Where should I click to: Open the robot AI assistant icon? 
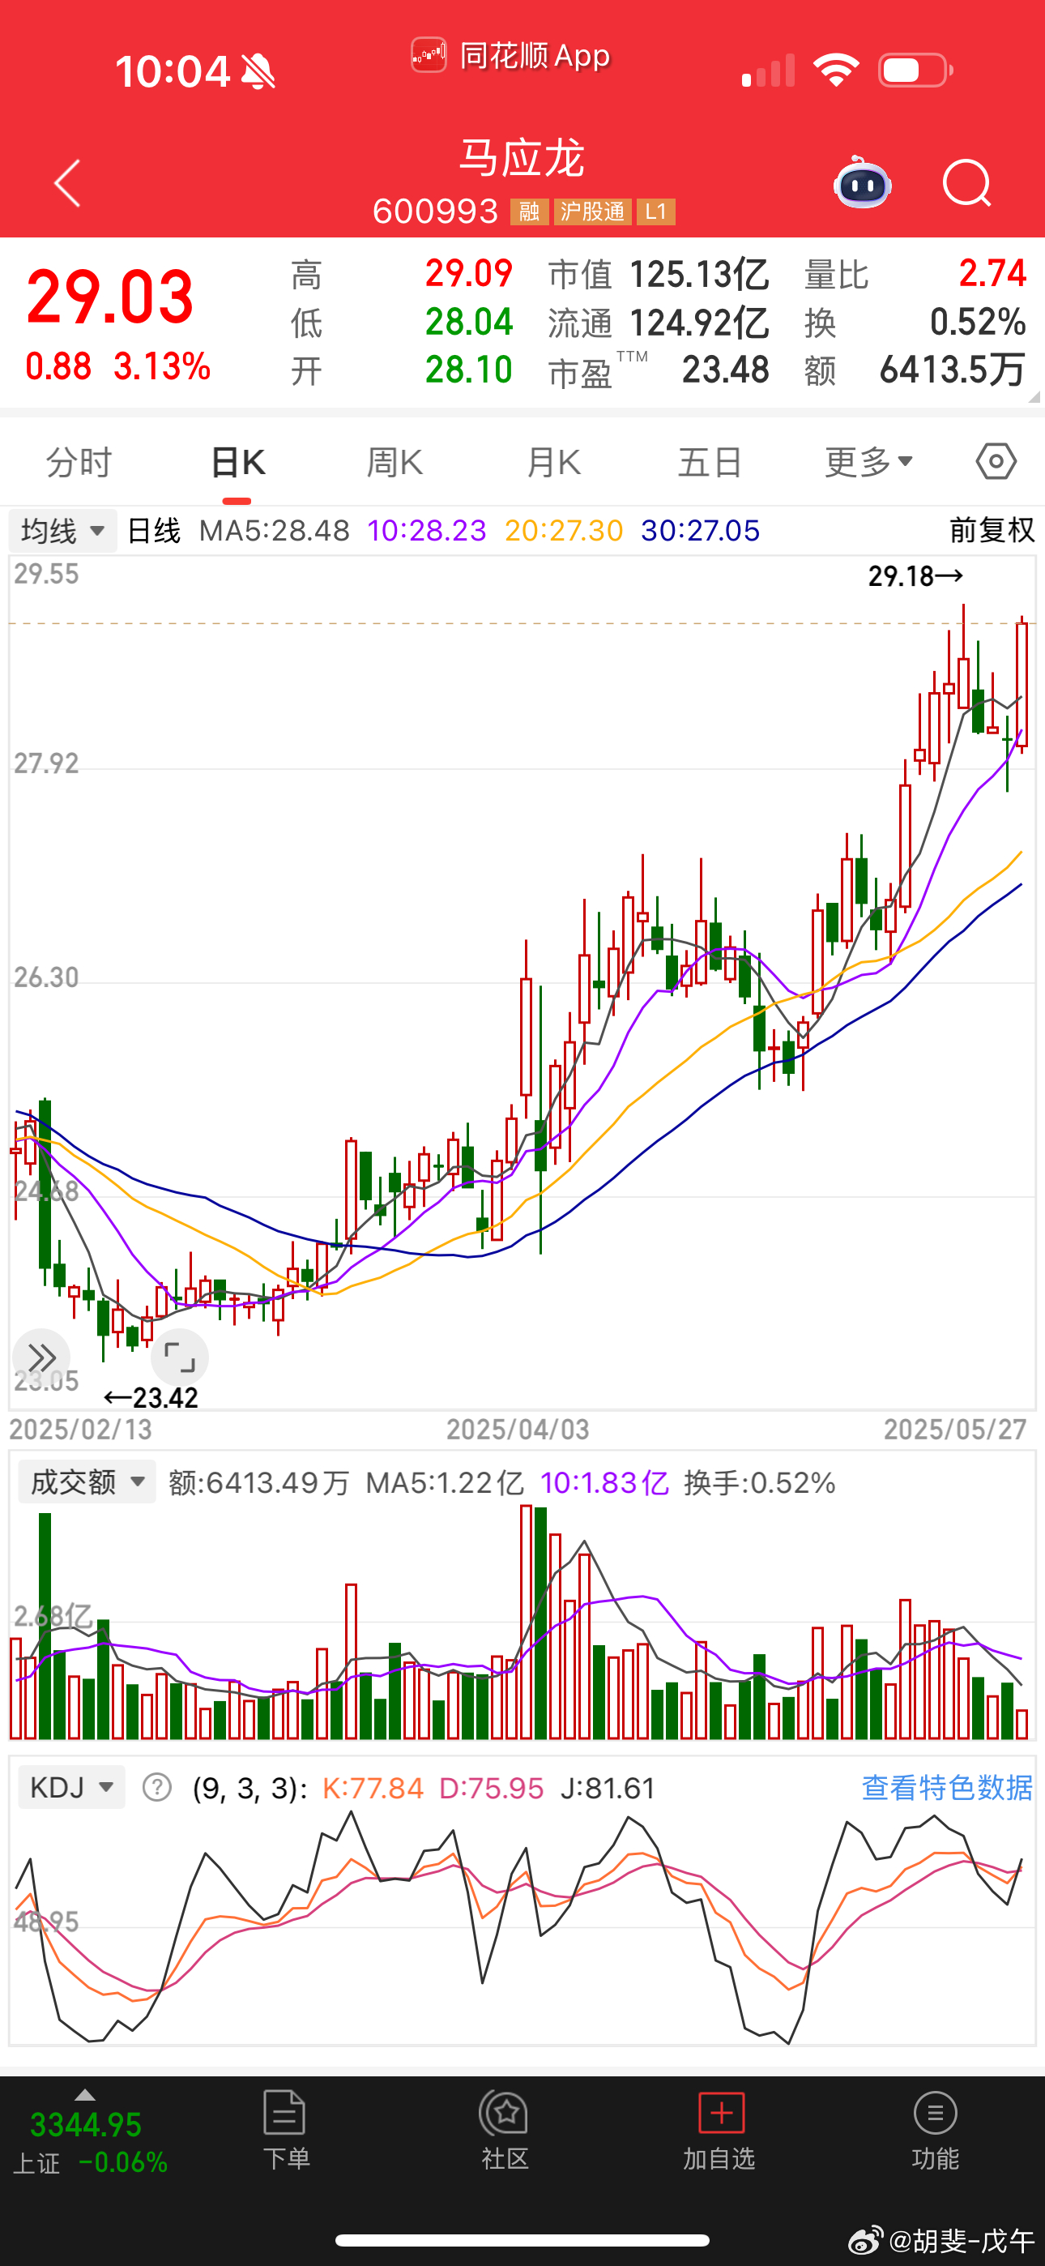[x=862, y=183]
